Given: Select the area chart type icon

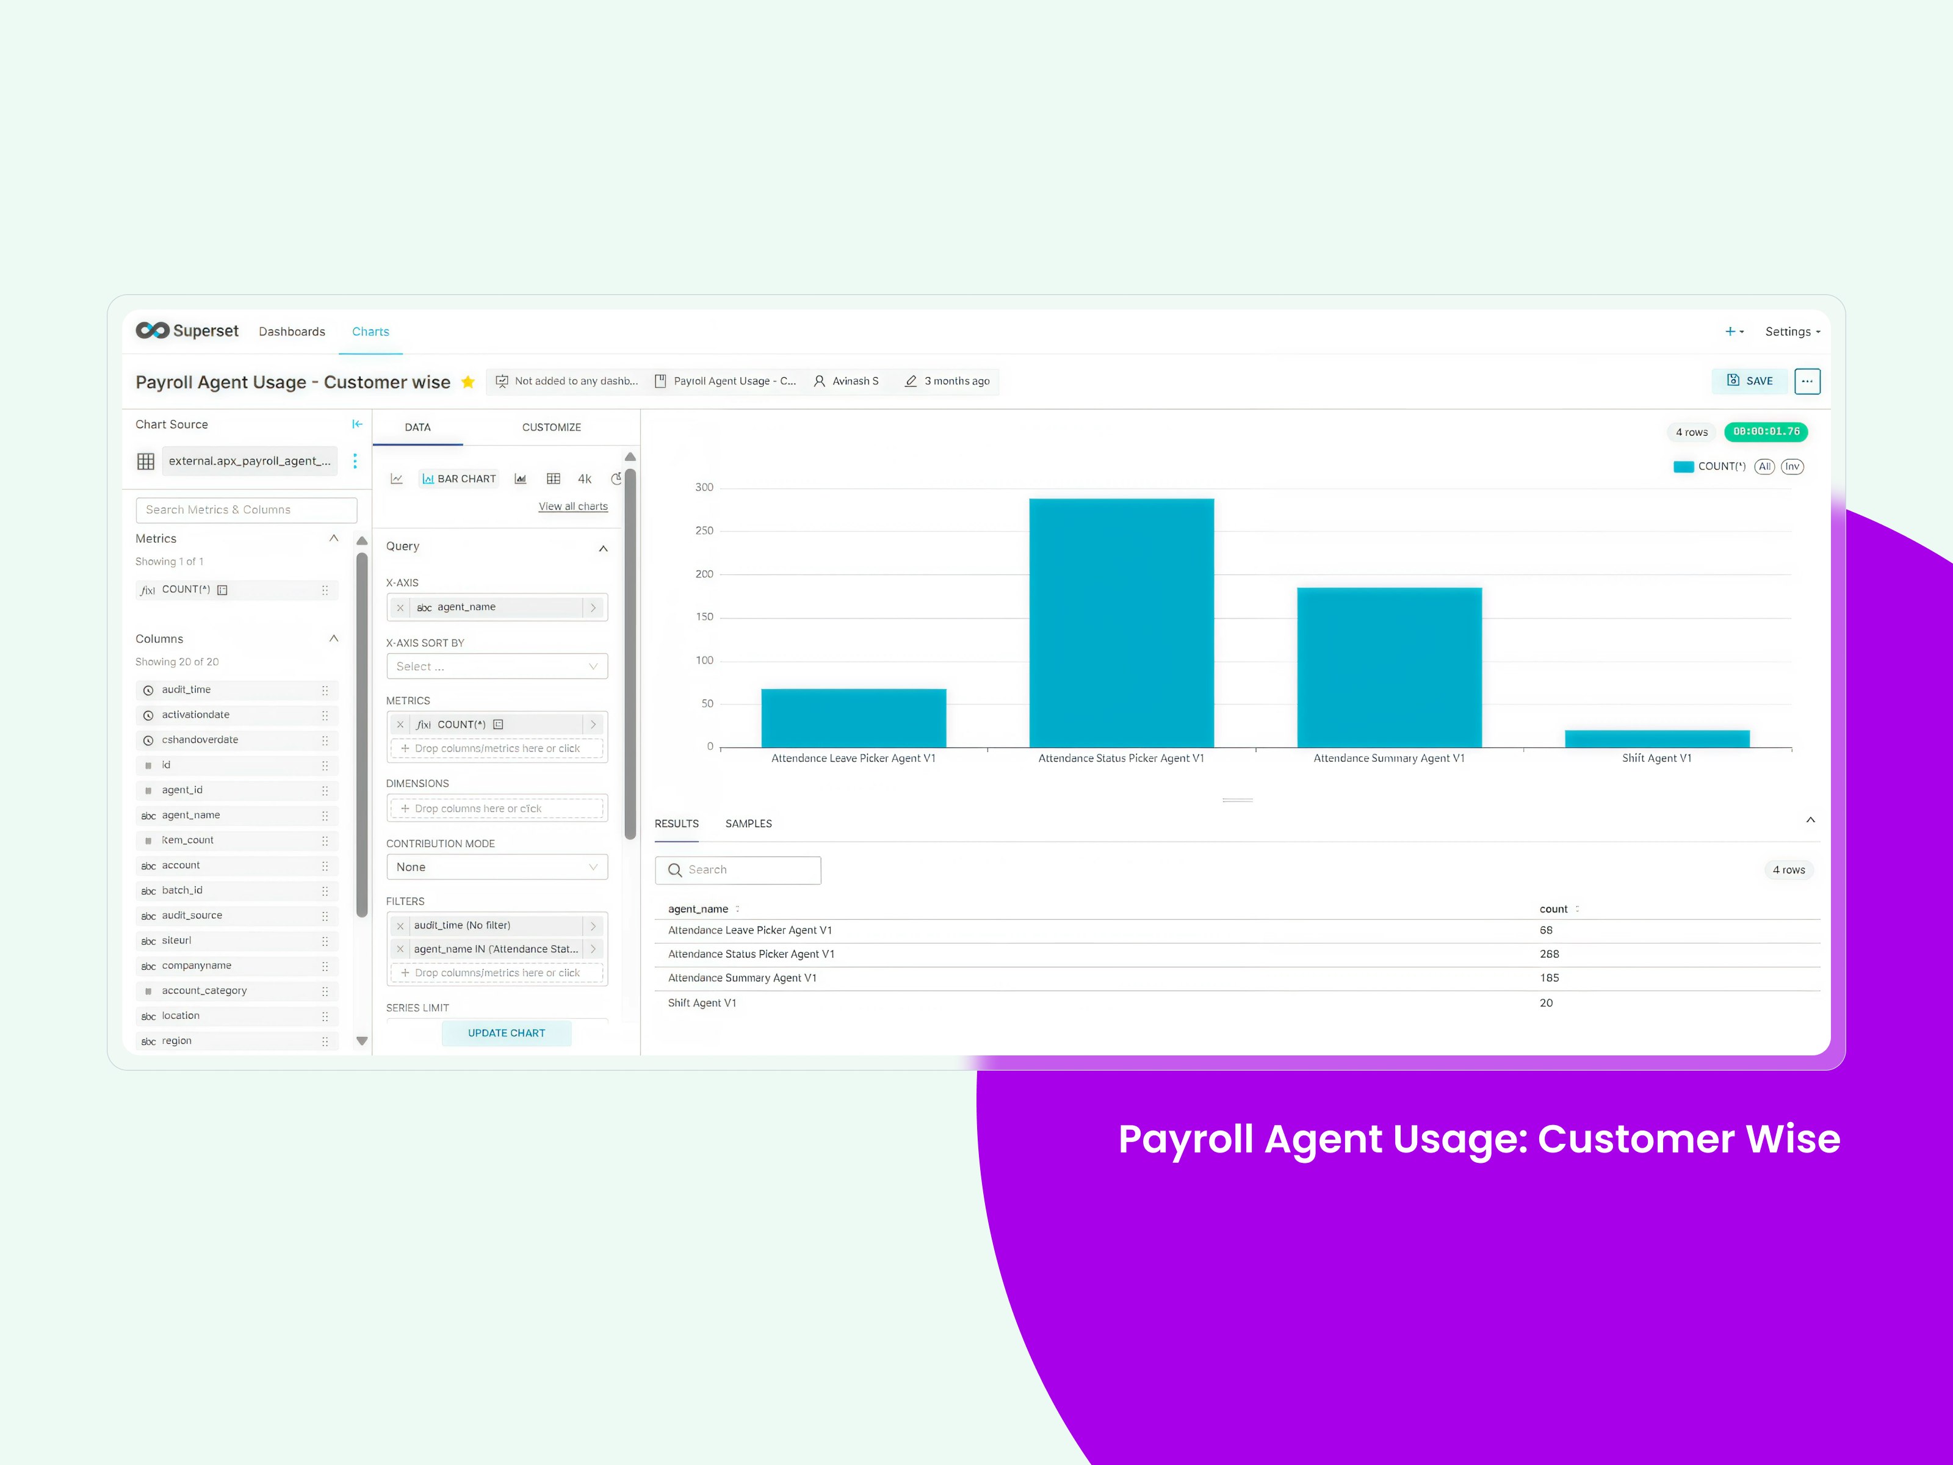Looking at the screenshot, I should click(x=520, y=479).
